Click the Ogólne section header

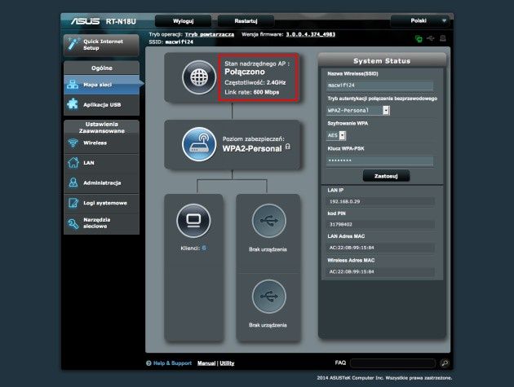coord(102,68)
